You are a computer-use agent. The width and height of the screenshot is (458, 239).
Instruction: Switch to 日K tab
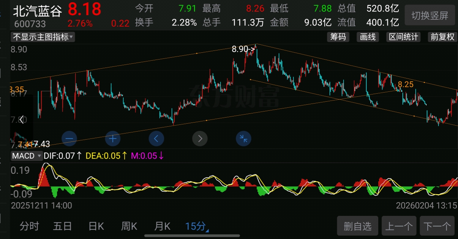96,226
